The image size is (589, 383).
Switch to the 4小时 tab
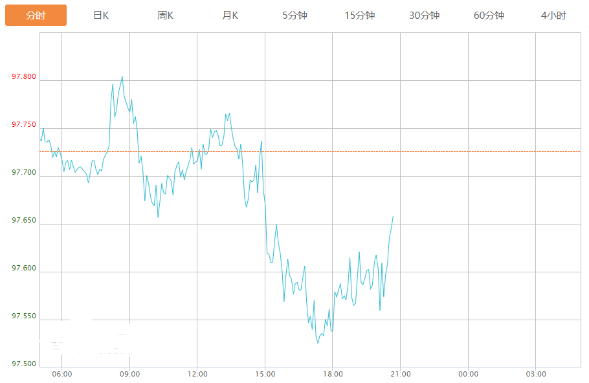click(553, 16)
